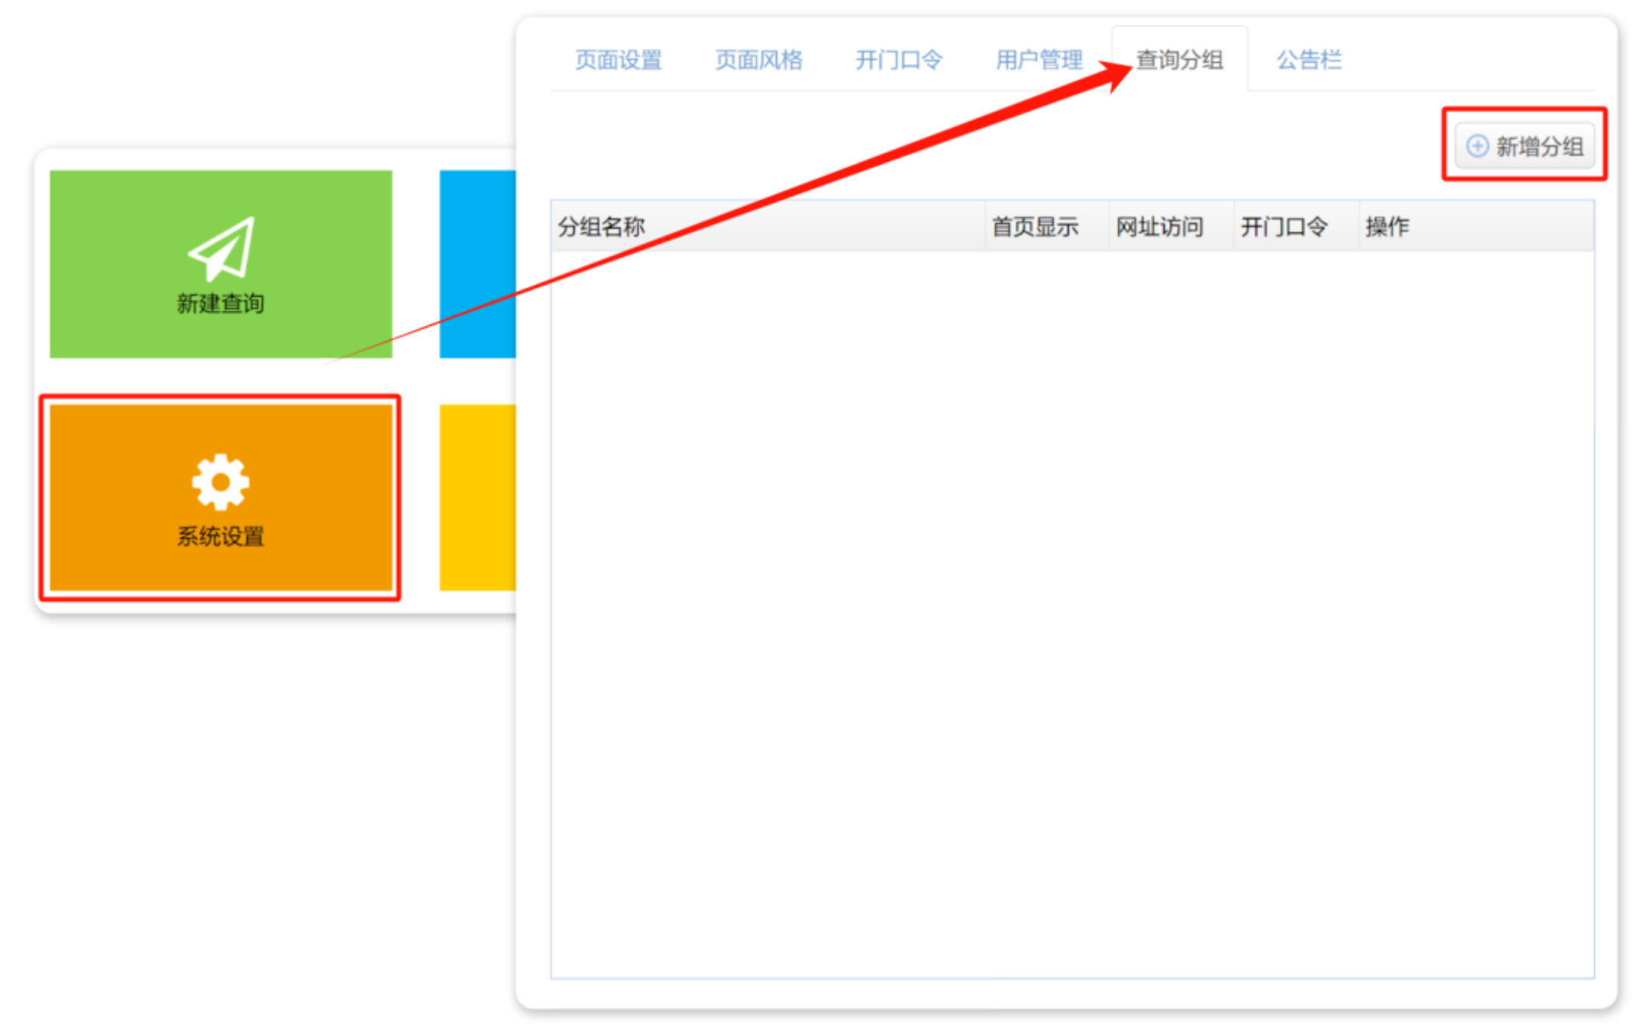This screenshot has width=1635, height=1027.
Task: Click the 新增分组 button
Action: (1525, 146)
